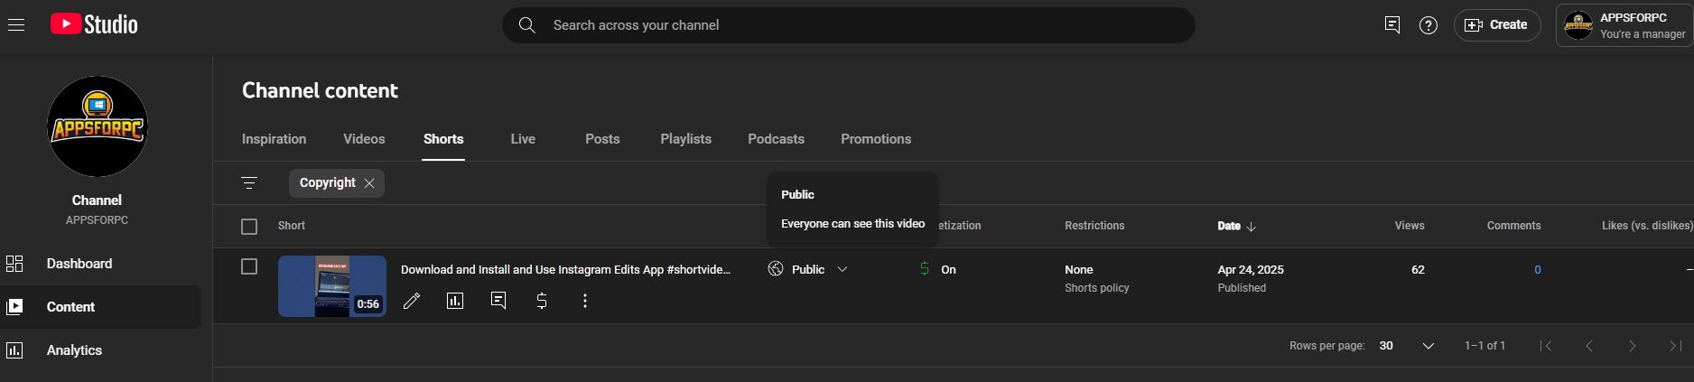Click the search magnifier icon

click(x=527, y=25)
